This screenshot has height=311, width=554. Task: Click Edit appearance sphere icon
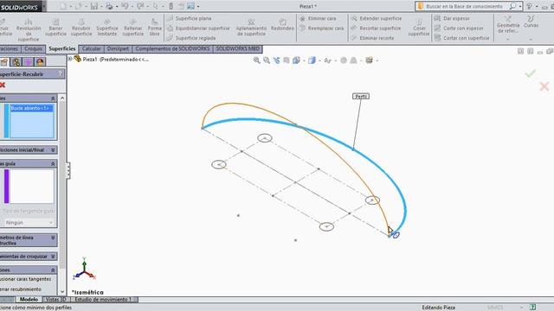pos(344,60)
